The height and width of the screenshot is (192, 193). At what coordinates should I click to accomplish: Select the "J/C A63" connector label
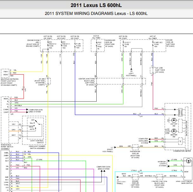(42, 79)
